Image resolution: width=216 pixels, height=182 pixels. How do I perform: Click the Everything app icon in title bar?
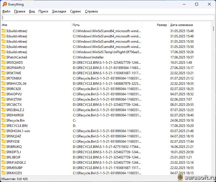4,4
